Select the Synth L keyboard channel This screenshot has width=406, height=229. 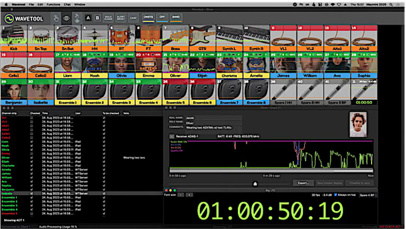[229, 38]
